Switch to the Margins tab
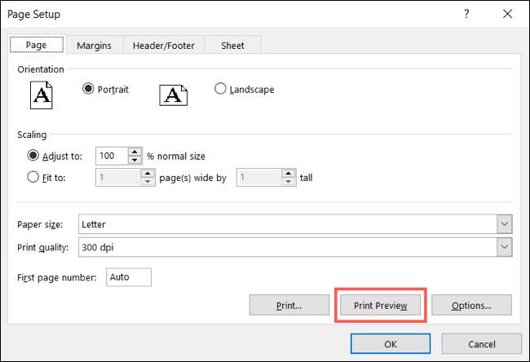 (94, 46)
